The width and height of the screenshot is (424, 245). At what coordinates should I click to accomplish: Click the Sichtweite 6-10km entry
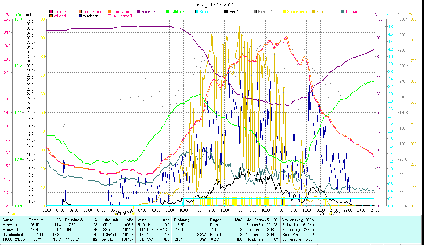tap(298, 224)
